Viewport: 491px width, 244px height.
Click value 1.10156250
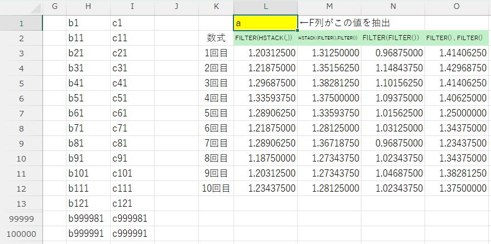pyautogui.click(x=393, y=83)
